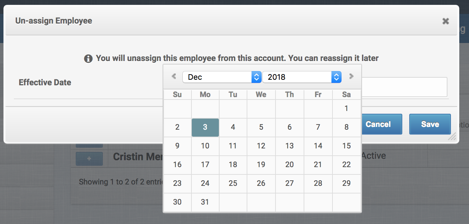Open the 2018 year dropdown
Screen dimensions: 469x224
(302, 77)
